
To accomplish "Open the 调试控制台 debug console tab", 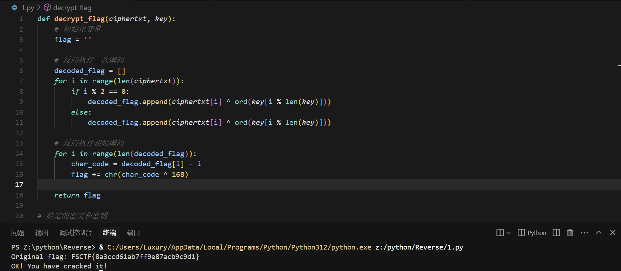I will point(76,233).
